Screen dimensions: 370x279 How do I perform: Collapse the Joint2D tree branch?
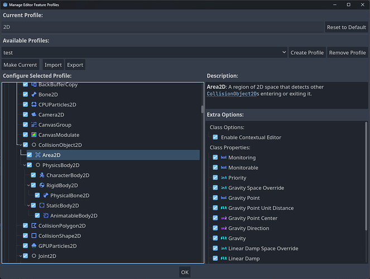[21, 256]
